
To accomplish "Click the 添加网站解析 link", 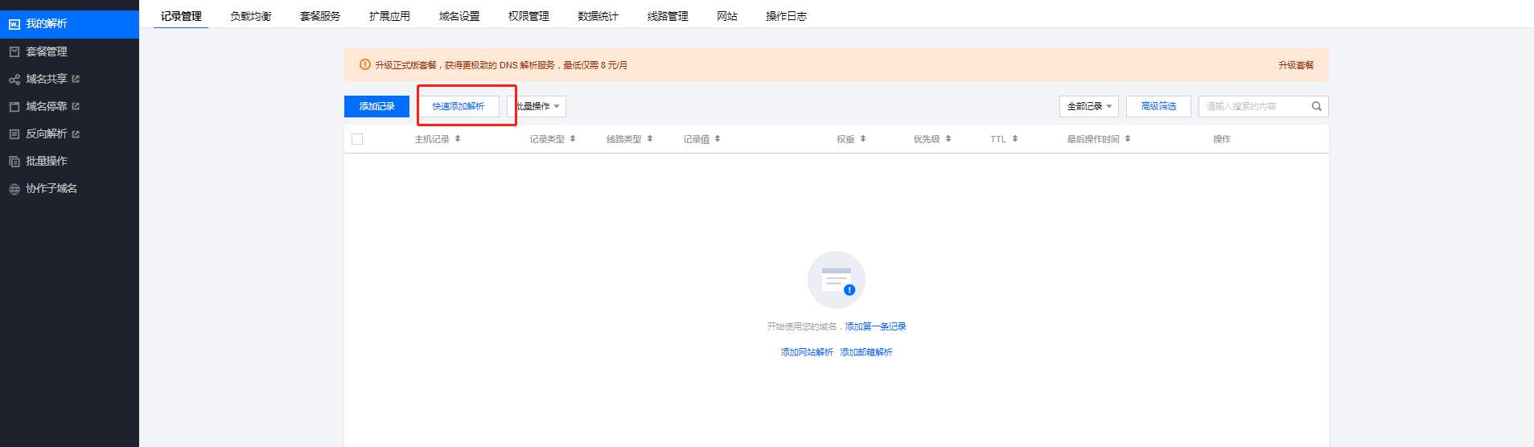I will (806, 352).
